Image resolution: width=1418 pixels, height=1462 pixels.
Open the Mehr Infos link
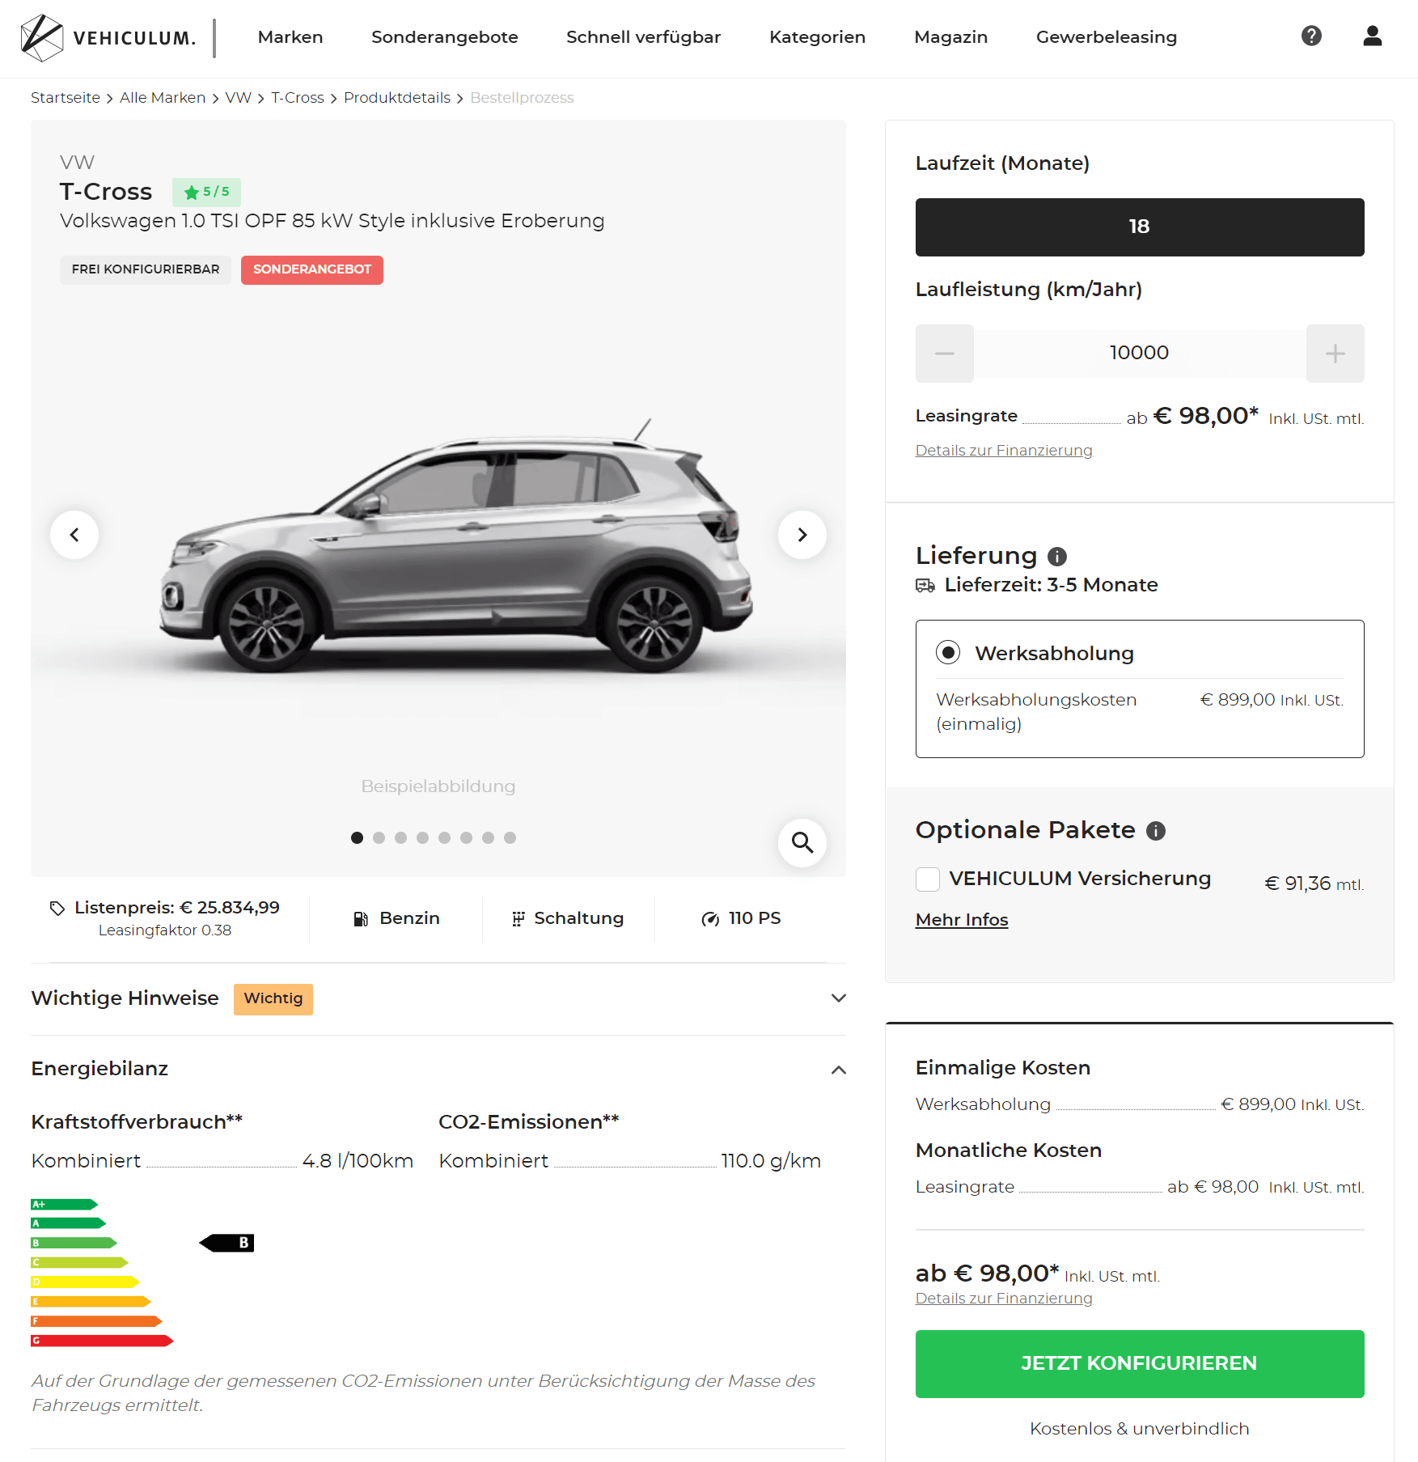pos(961,920)
